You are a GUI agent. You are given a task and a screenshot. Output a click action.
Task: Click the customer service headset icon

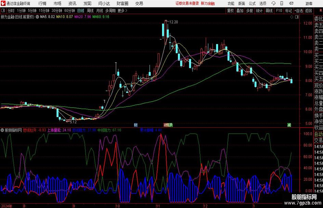[x=273, y=3]
